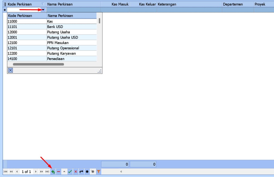Open the grid column chooser icon
Image resolution: width=274 pixels, height=177 pixels.
click(5, 4)
